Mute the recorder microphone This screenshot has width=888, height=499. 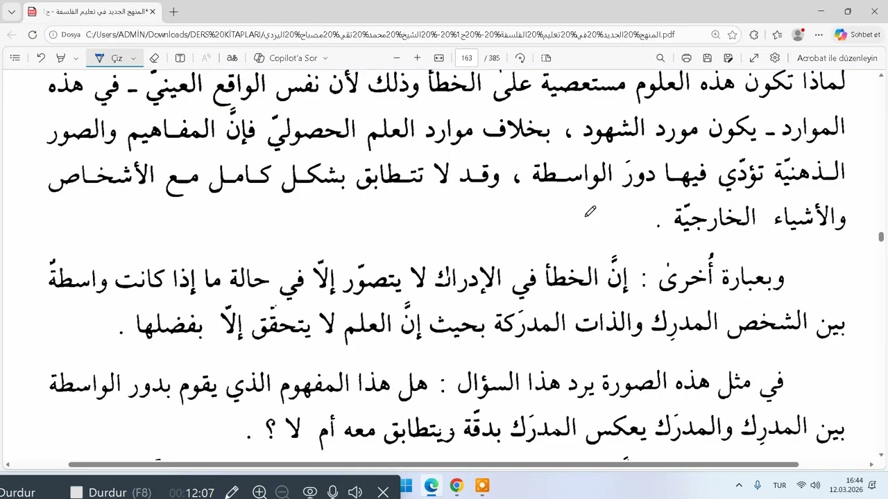(333, 492)
